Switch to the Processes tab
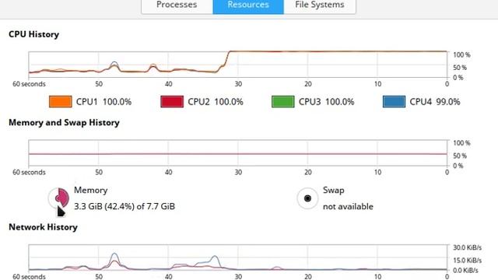Screen dimensions: 498x280 (177, 6)
